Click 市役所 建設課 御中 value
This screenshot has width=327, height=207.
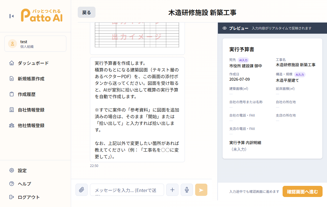246,66
